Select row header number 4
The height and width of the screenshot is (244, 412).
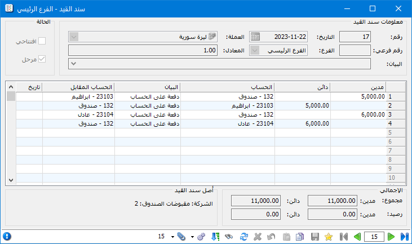(x=396, y=123)
